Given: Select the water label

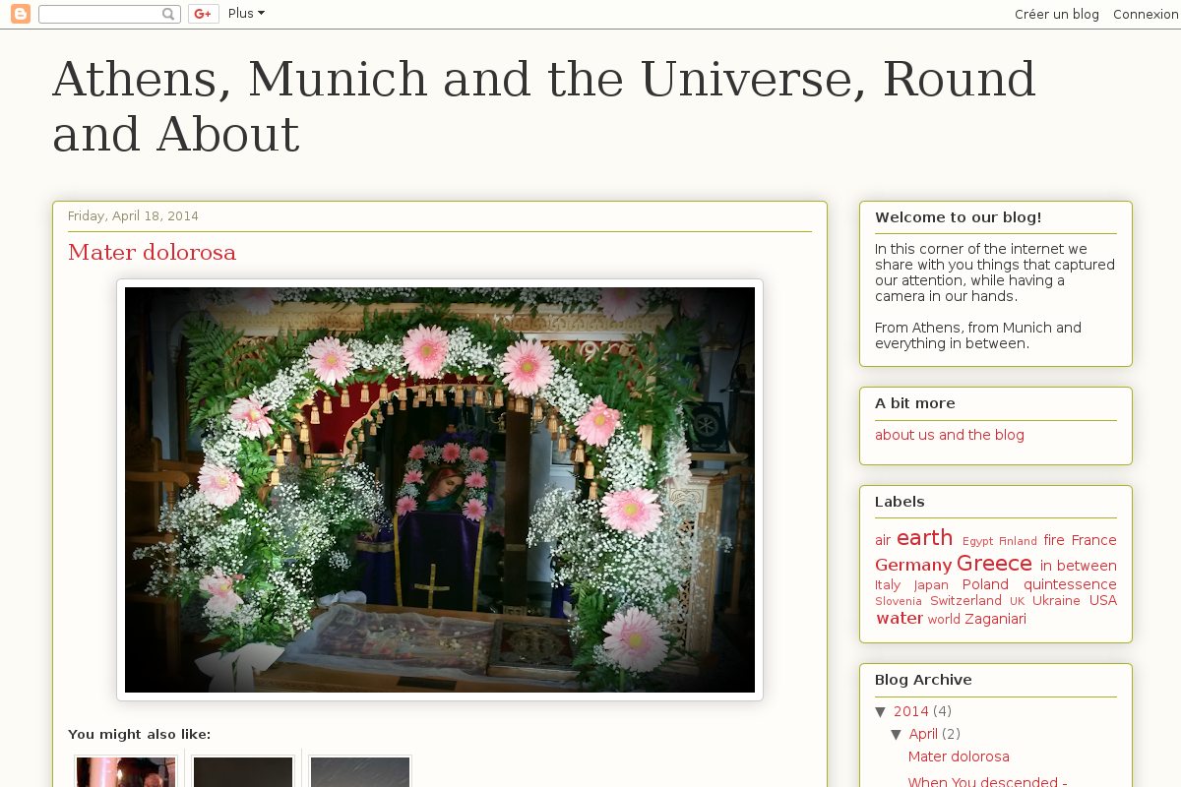Looking at the screenshot, I should tap(899, 619).
